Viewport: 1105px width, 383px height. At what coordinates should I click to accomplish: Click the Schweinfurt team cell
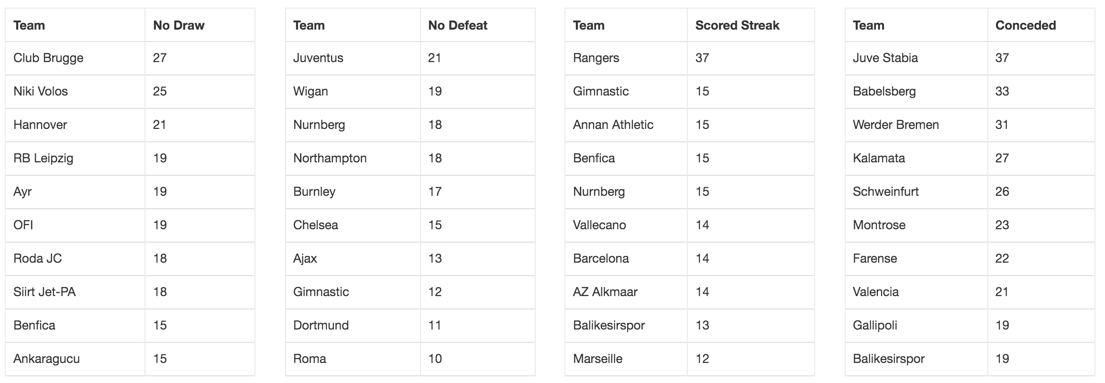[916, 192]
